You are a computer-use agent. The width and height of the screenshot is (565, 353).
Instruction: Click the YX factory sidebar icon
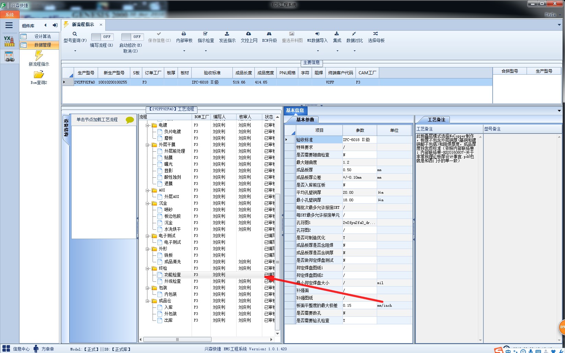tap(9, 41)
